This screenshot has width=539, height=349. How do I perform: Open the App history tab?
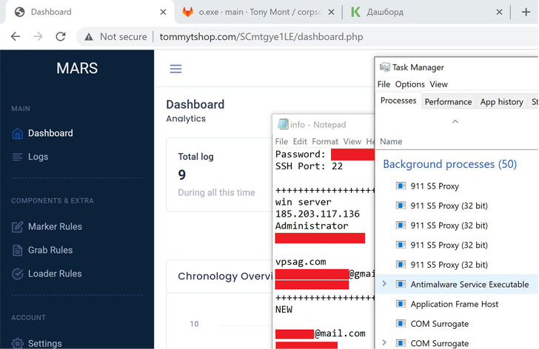501,102
